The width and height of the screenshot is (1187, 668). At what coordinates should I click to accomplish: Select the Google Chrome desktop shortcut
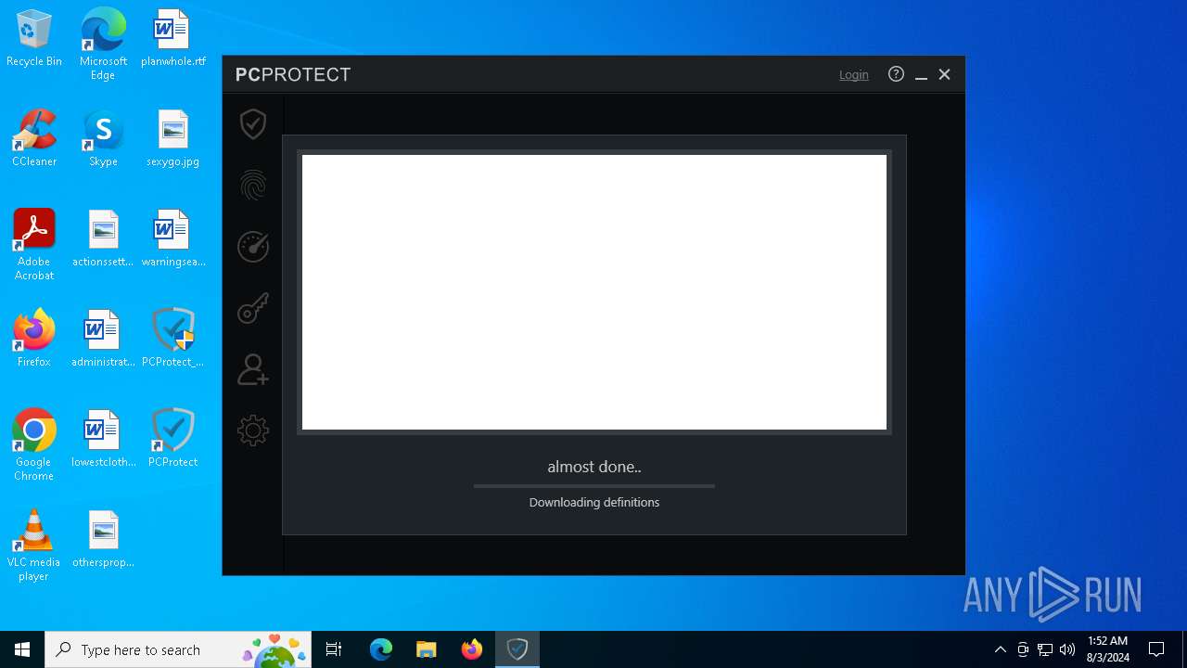[x=34, y=444]
